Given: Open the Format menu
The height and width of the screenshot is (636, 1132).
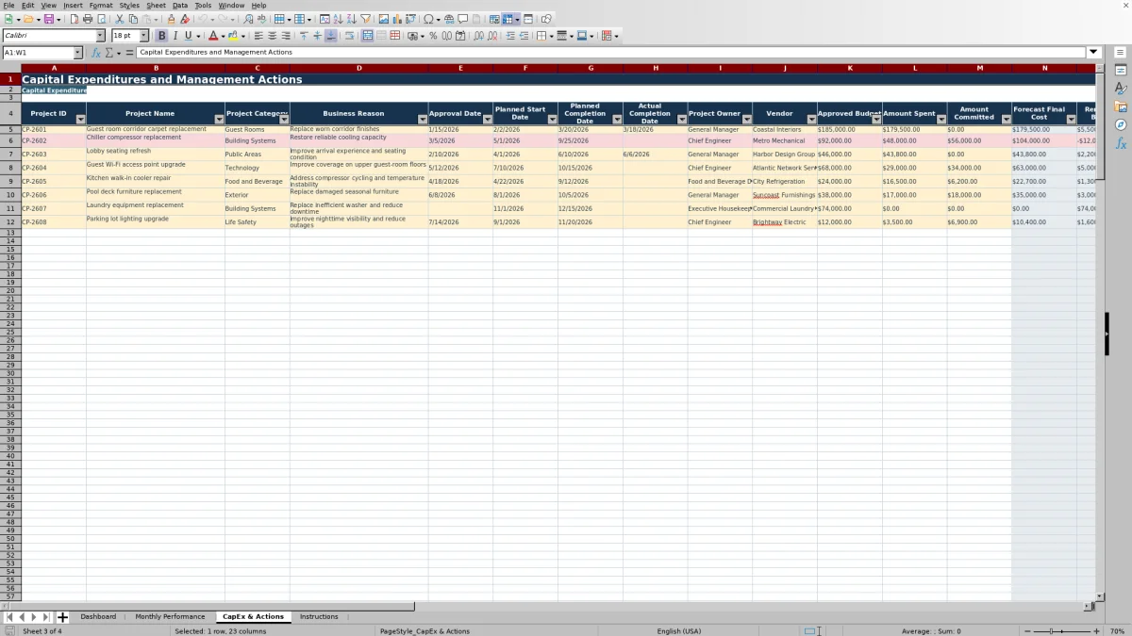Looking at the screenshot, I should tap(101, 5).
